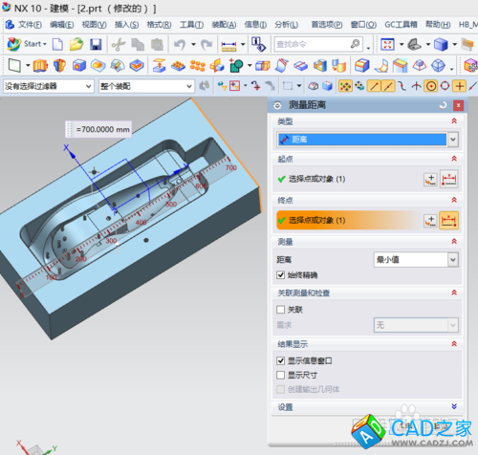Click the fit view icon
This screenshot has width=478, height=455.
point(387,44)
